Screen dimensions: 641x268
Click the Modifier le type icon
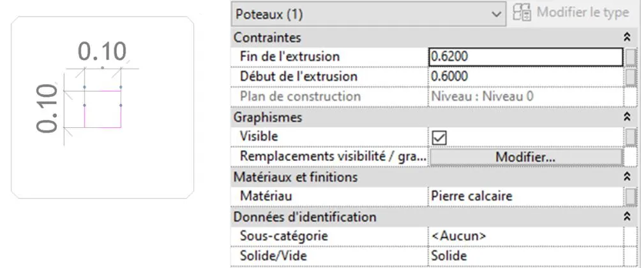coord(523,13)
